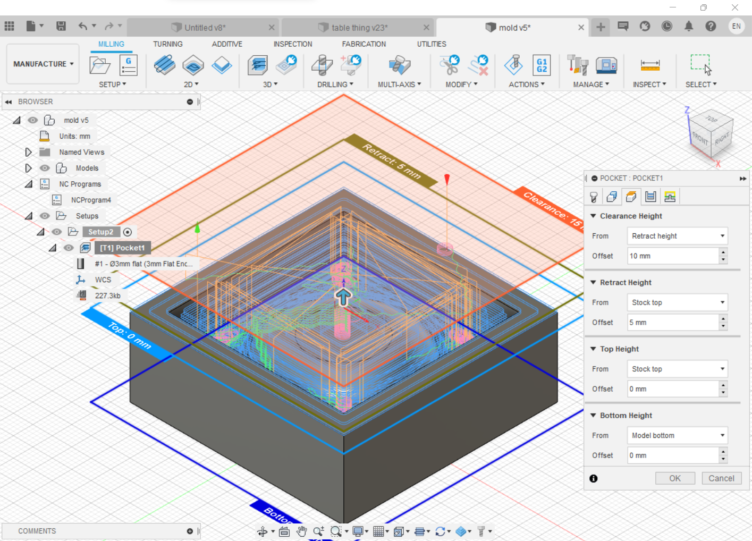This screenshot has width=752, height=541.
Task: Collapse the Top Height section
Action: (593, 349)
